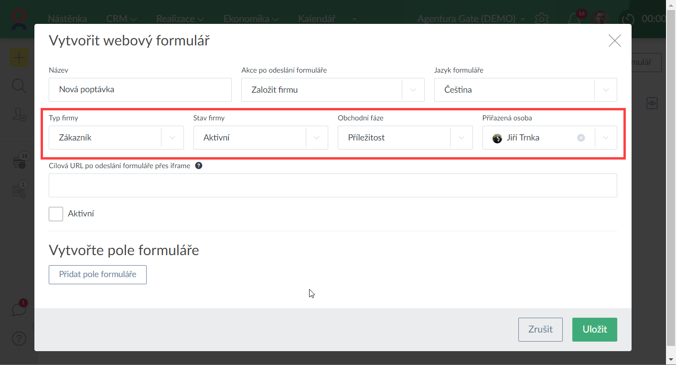Open the Stav firmy dropdown
Image resolution: width=676 pixels, height=365 pixels.
tap(316, 138)
